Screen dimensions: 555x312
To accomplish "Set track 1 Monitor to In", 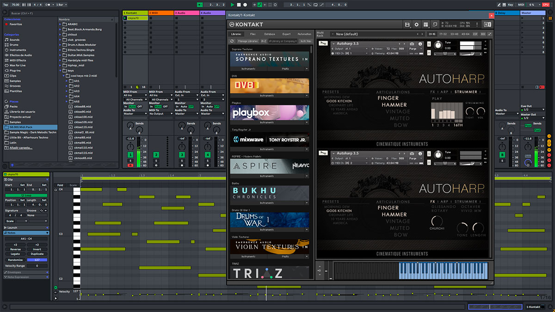I will pos(126,107).
